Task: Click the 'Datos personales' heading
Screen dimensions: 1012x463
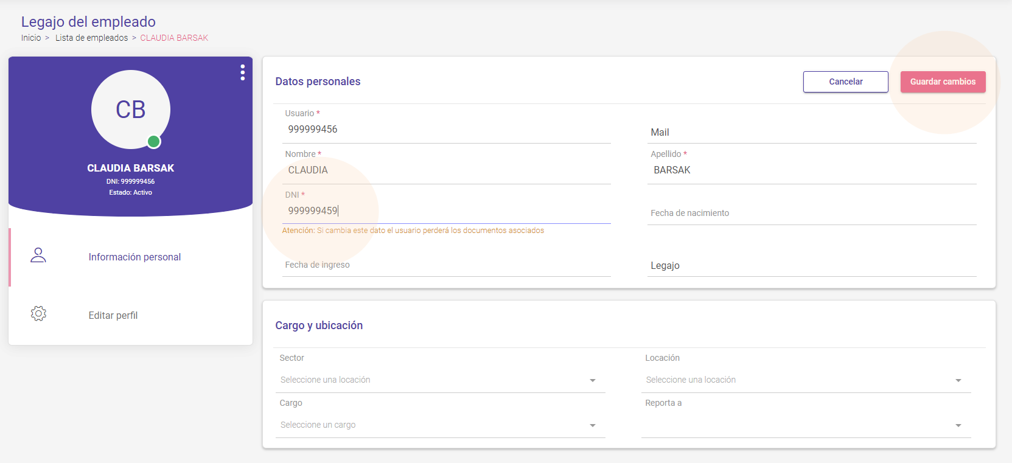Action: tap(318, 82)
